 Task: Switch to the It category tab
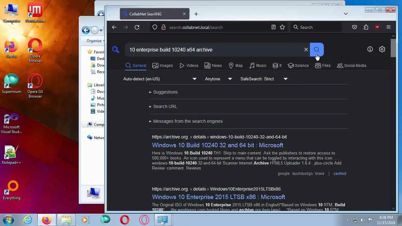pyautogui.click(x=277, y=66)
